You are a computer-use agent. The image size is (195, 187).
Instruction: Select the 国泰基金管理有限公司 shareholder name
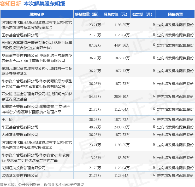pos(20,35)
